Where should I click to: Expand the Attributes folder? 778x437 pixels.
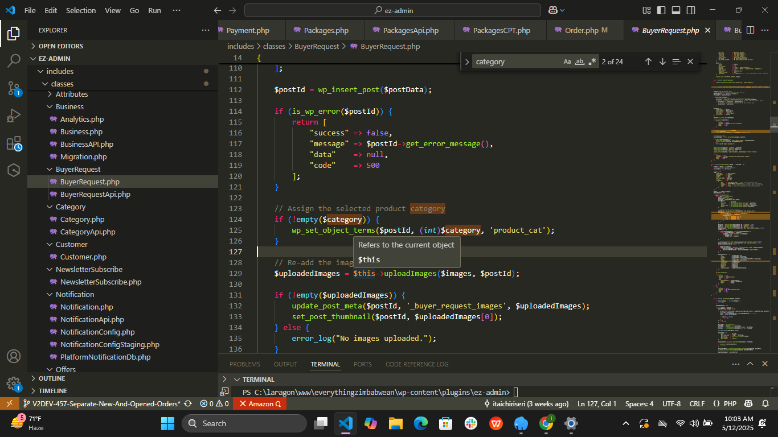[71, 94]
